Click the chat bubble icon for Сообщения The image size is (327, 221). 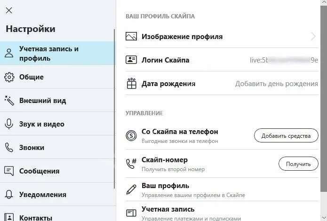[9, 171]
